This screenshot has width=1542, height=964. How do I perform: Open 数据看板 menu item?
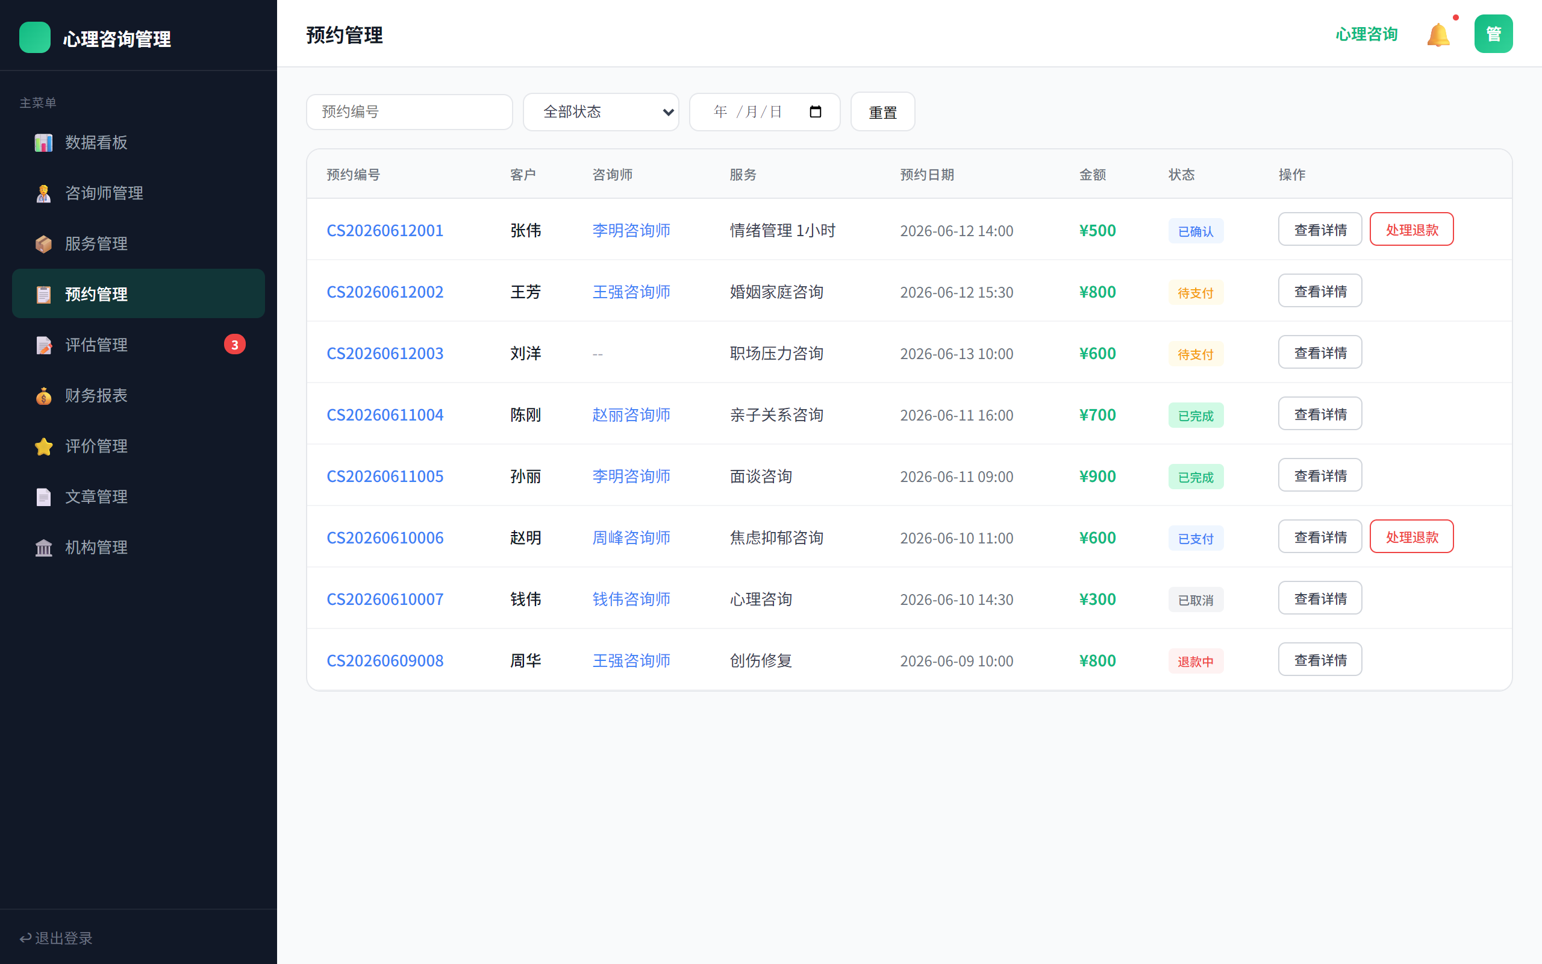tap(139, 142)
